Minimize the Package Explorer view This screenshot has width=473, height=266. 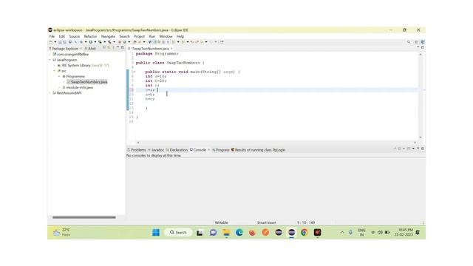[118, 47]
